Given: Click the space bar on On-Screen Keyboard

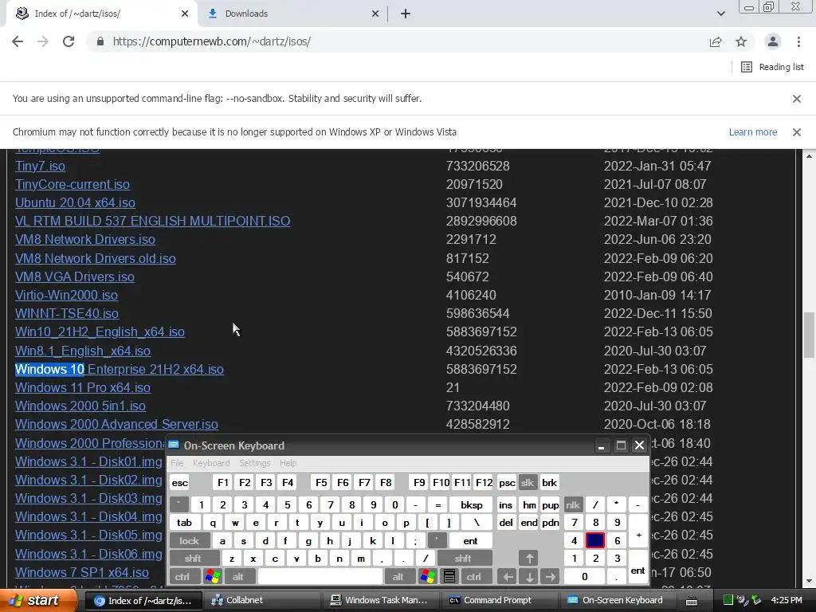Looking at the screenshot, I should (320, 577).
